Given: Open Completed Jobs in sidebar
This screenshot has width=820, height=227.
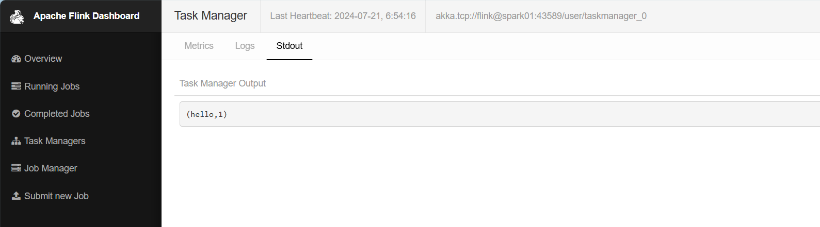Looking at the screenshot, I should point(57,114).
